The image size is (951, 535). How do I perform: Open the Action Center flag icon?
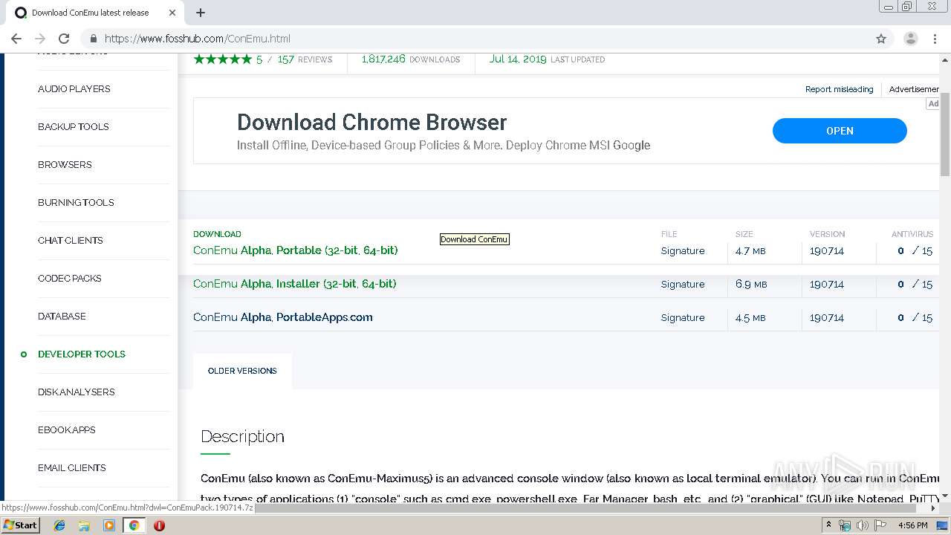[880, 525]
